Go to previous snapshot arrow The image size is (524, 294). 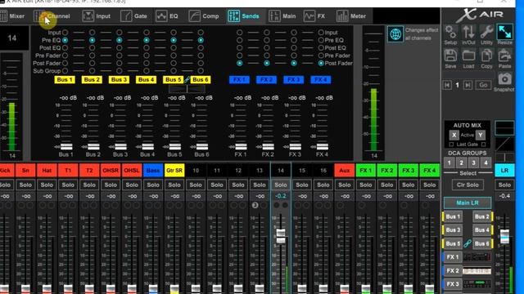point(447,85)
